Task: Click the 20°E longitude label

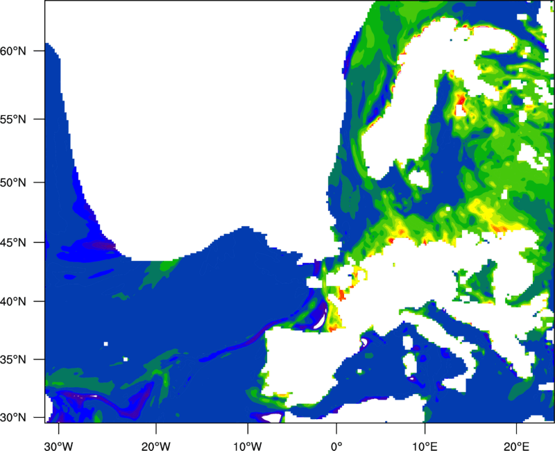Action: (x=516, y=446)
